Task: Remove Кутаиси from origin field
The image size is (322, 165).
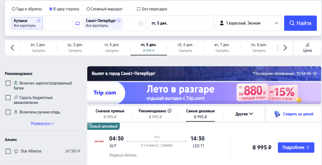Action: pos(39,21)
